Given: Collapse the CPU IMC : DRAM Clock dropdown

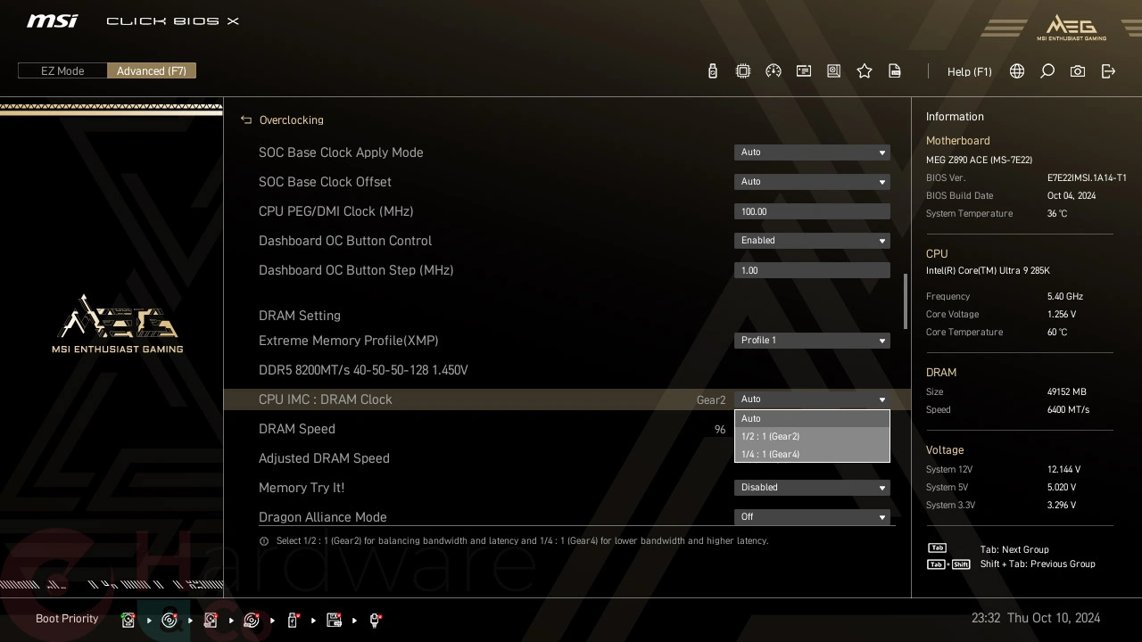Looking at the screenshot, I should (x=812, y=399).
